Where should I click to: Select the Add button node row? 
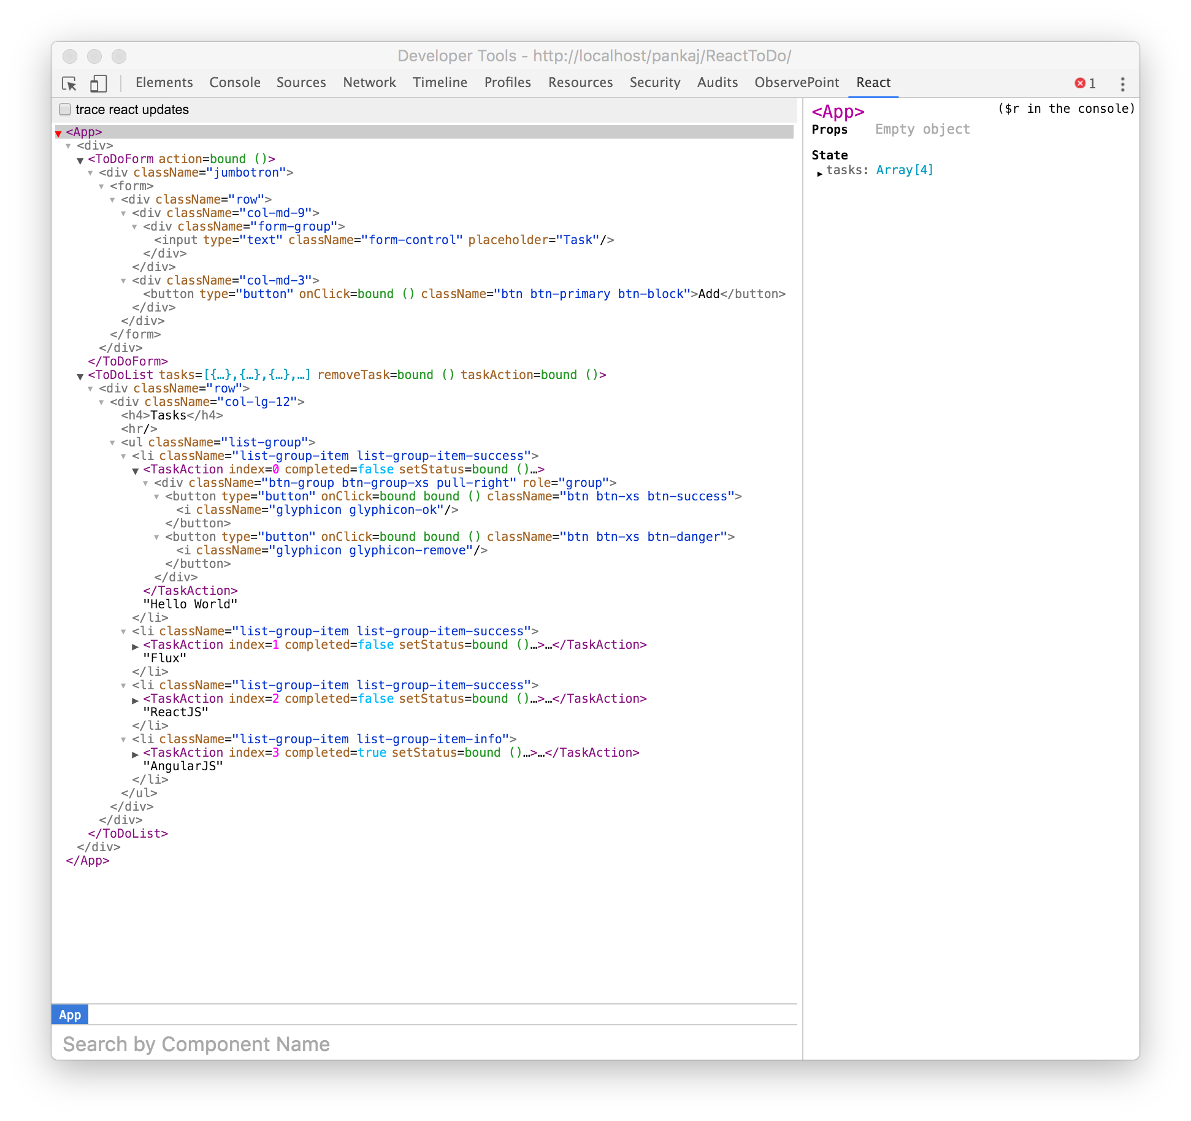coord(464,294)
